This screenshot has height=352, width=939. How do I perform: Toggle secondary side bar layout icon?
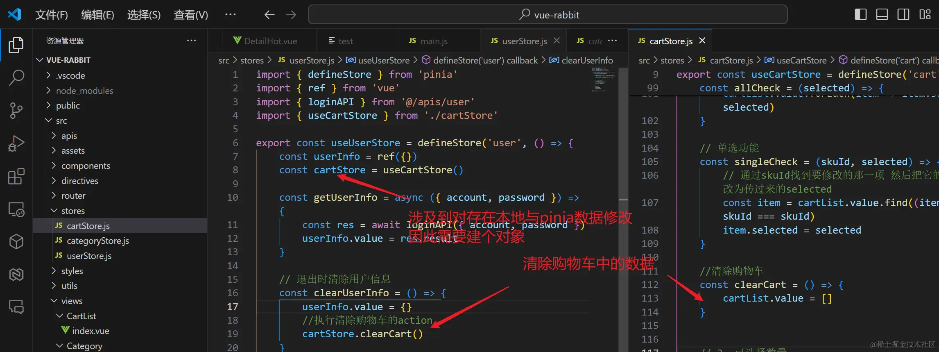click(903, 15)
